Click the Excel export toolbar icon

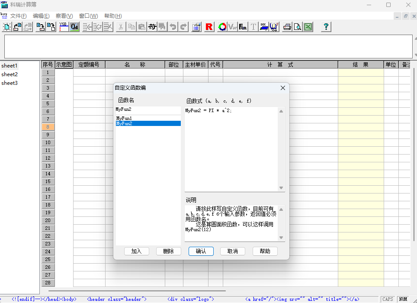[308, 27]
